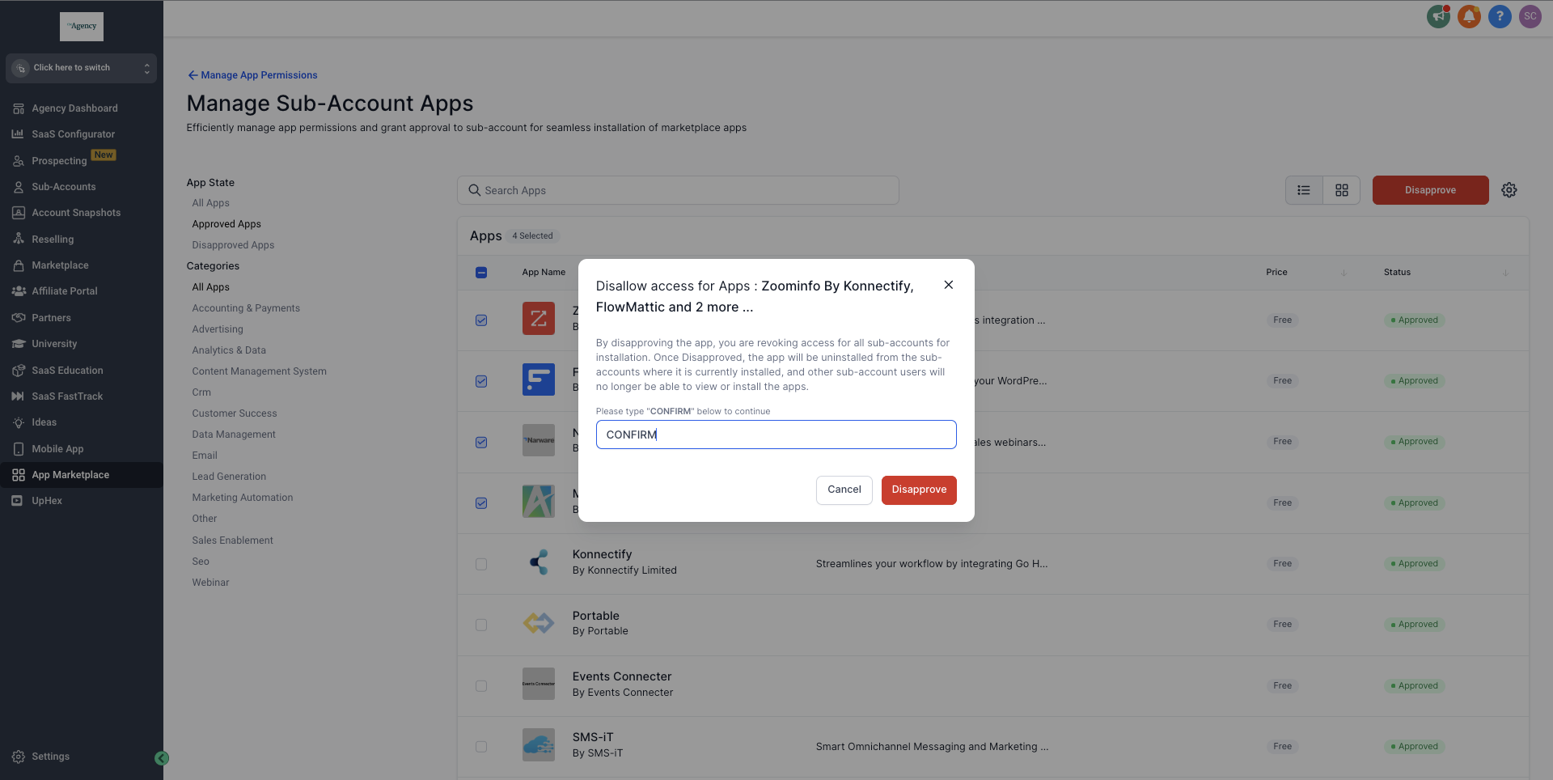Click the Konnectify app logo
Viewport: 1553px width, 780px height.
[x=539, y=562]
